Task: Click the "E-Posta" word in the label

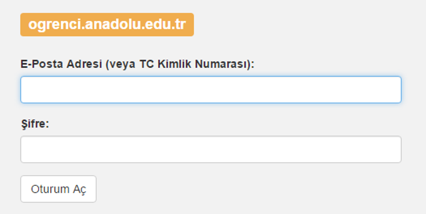Action: tap(42, 65)
